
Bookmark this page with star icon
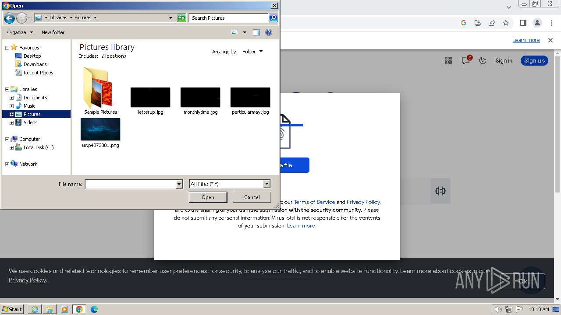(x=506, y=23)
